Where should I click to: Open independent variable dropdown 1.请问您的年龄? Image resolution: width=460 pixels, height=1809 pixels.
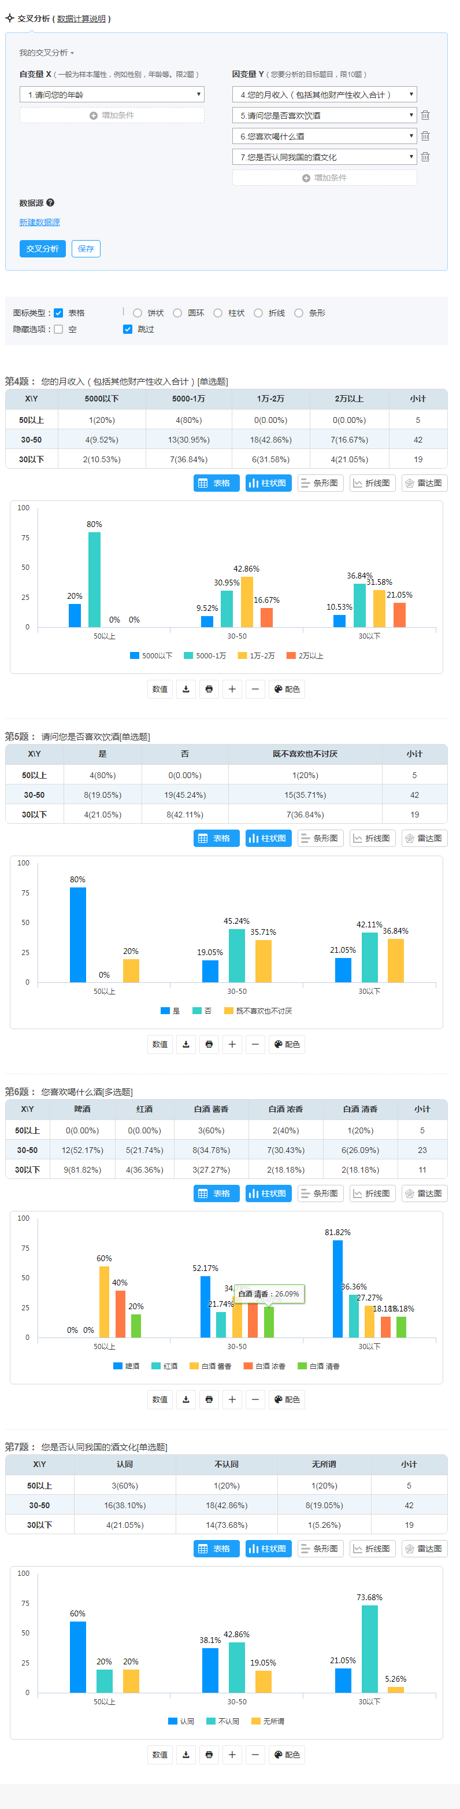click(x=112, y=94)
